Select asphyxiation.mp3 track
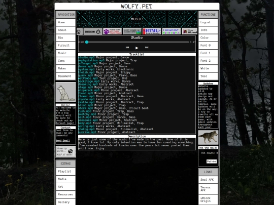Image resolution: width=274 pixels, height=205 pixels. [91, 60]
